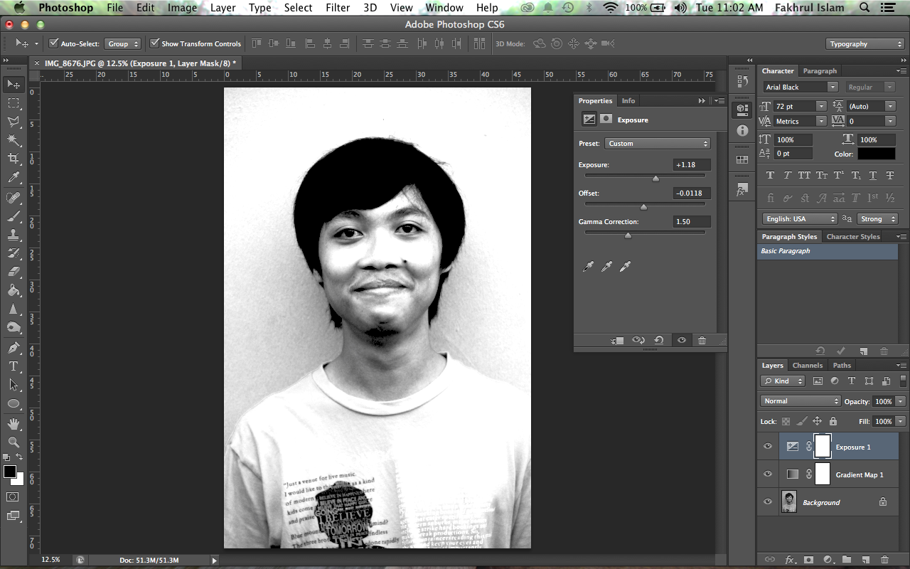
Task: Open Spotlight search in menu bar
Action: coord(864,8)
